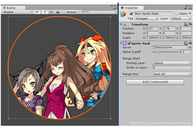The width and height of the screenshot is (193, 128).
Task: Click Scale Z field
Action: pos(185,38)
